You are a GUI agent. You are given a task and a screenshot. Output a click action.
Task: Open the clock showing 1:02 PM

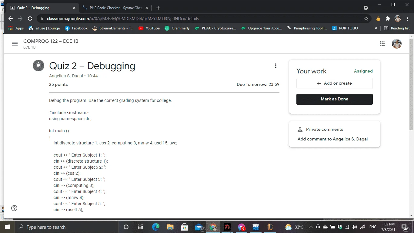388,227
